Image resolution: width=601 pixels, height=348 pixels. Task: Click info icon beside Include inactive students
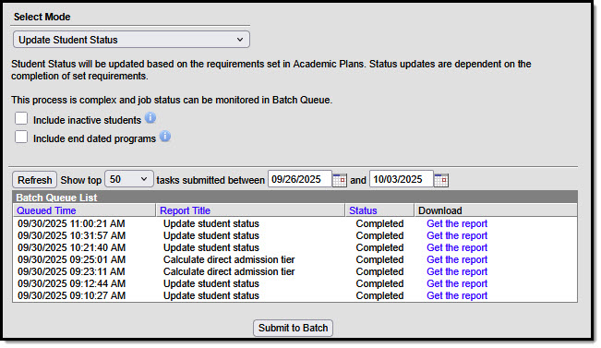150,117
